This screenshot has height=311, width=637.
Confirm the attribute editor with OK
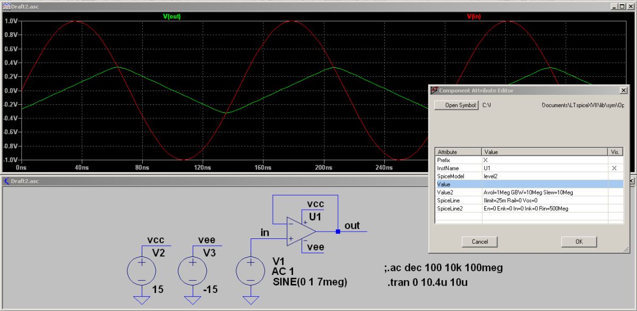pos(579,242)
